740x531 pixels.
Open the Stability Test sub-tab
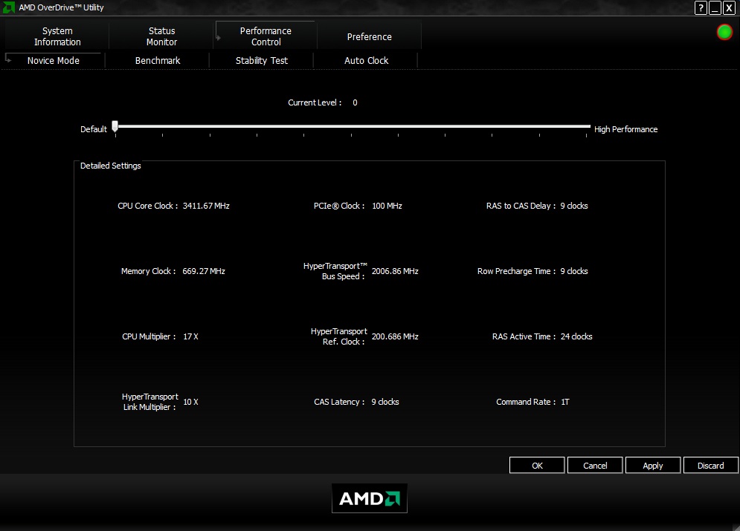pos(262,60)
